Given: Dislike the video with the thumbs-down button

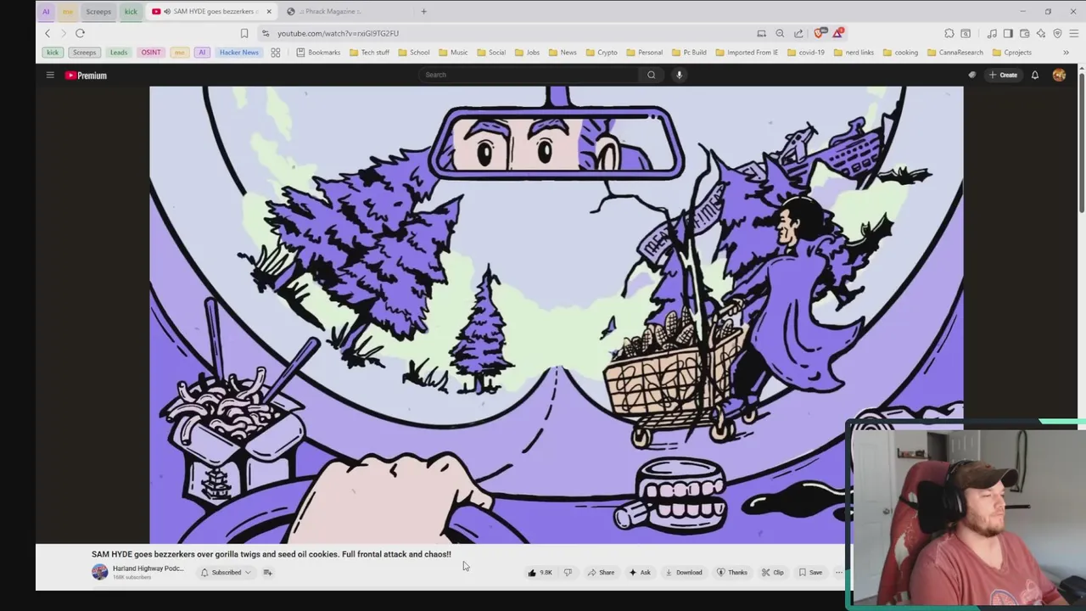Looking at the screenshot, I should click(568, 573).
